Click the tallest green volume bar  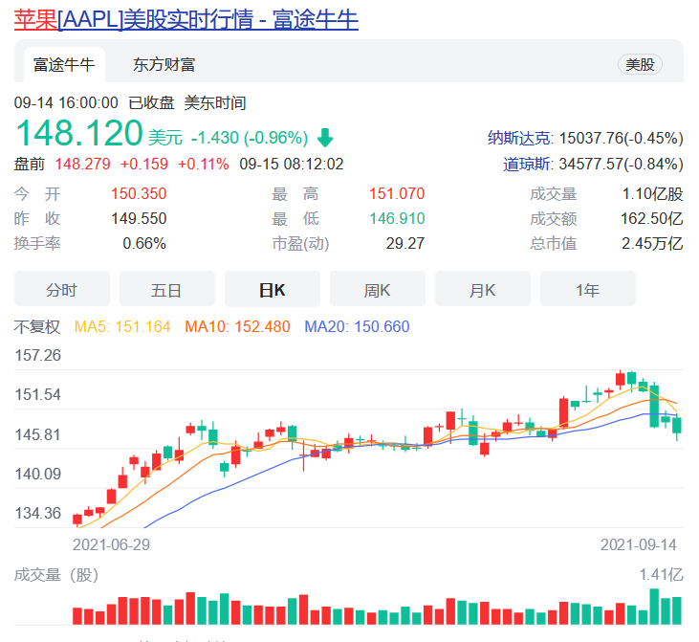click(x=654, y=607)
